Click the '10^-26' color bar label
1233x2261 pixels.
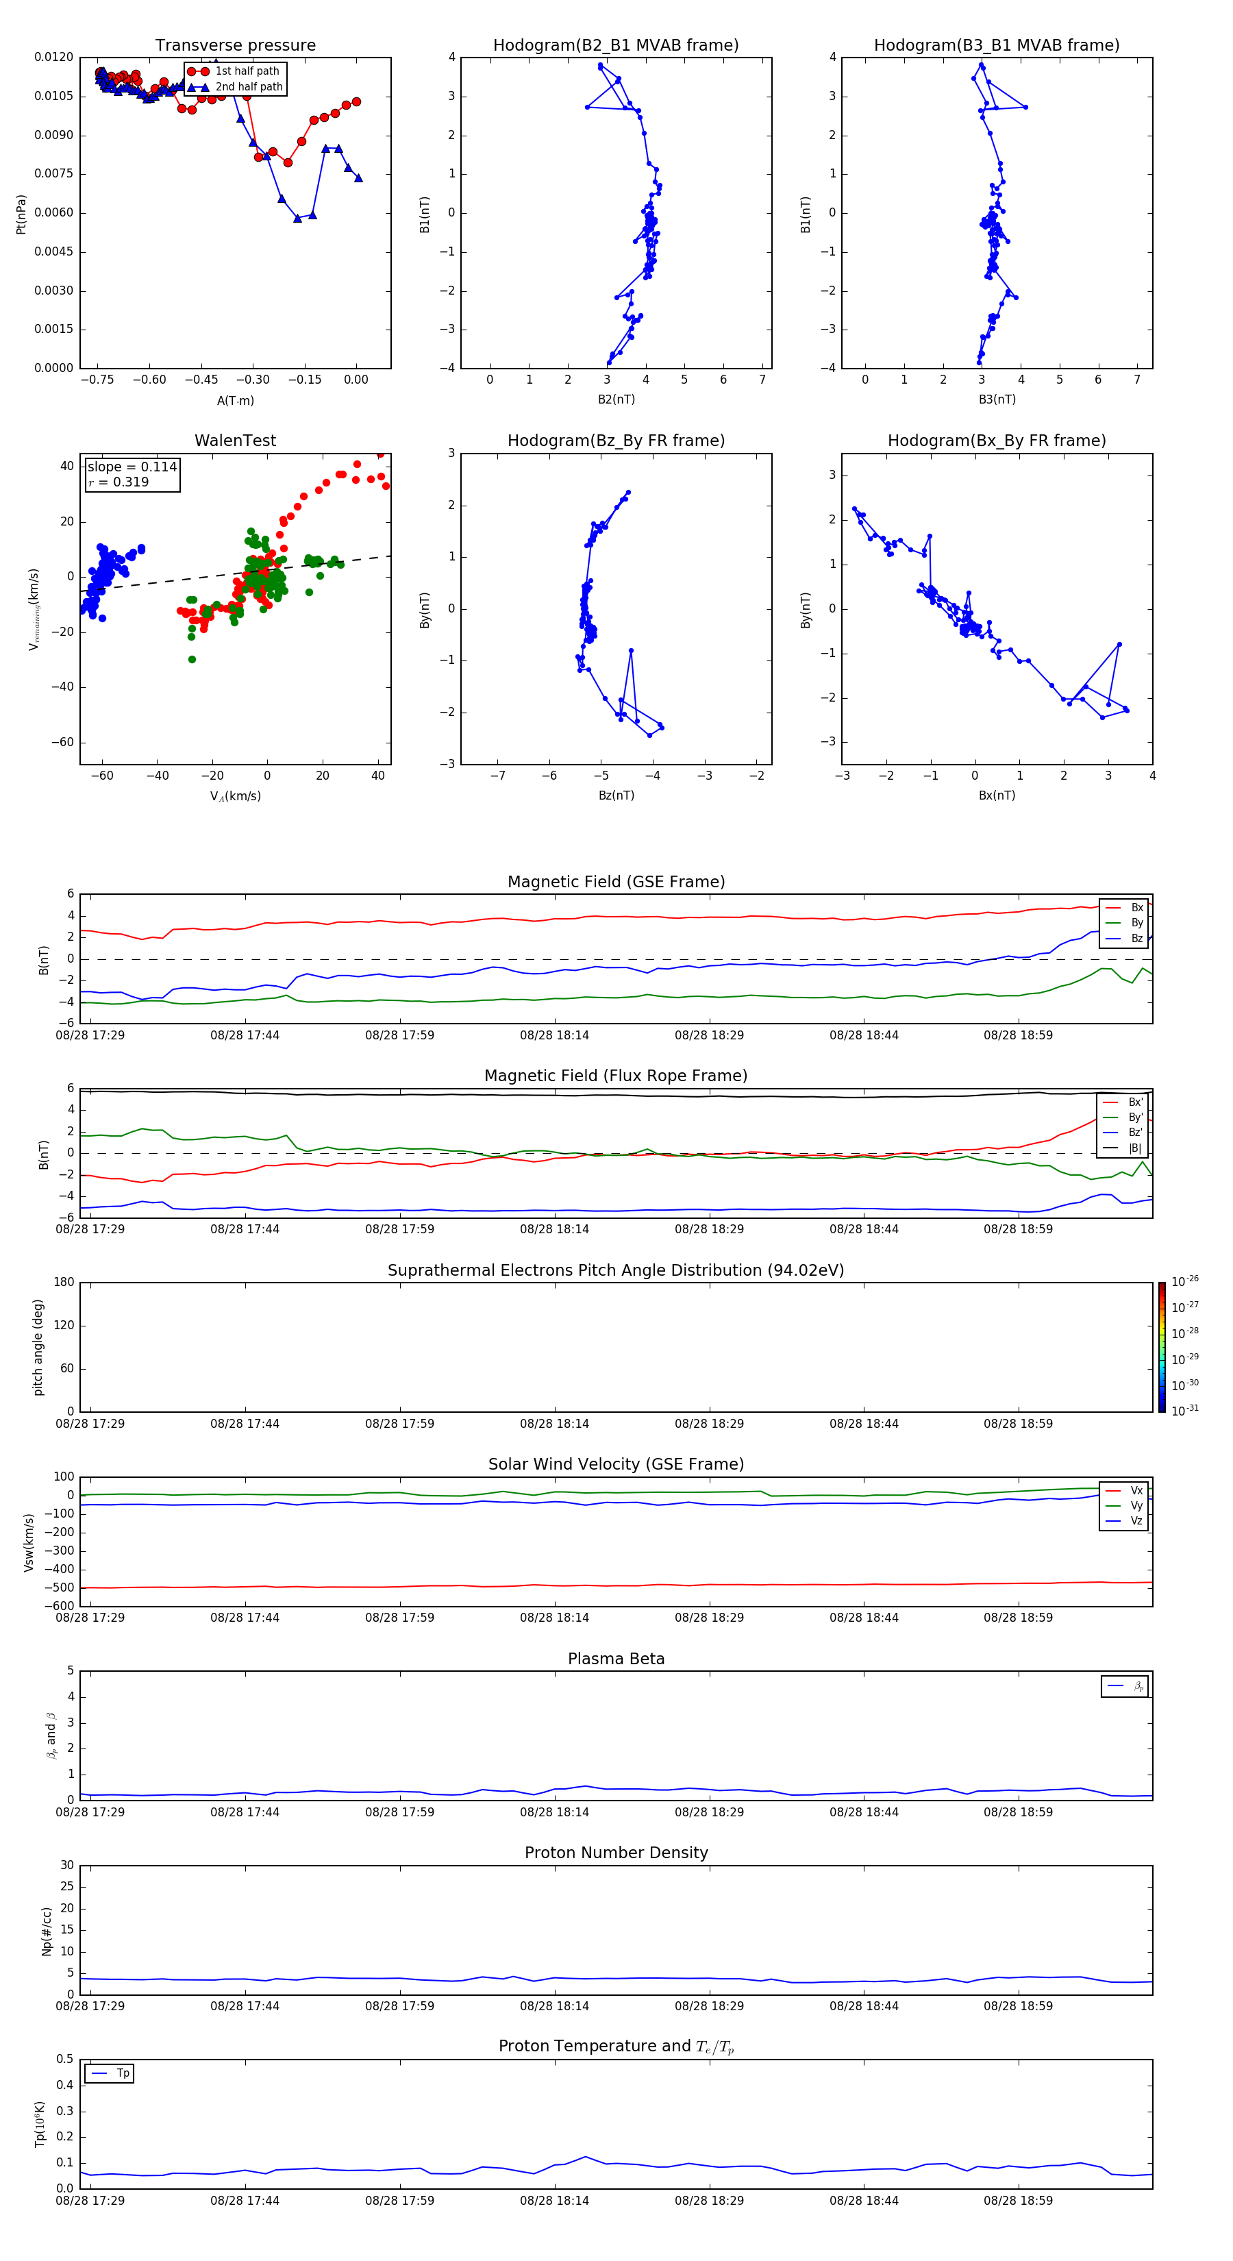[x=1184, y=1281]
